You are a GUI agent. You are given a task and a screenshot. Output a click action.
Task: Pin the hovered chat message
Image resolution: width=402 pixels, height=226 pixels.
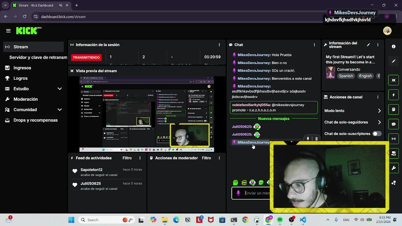(308, 139)
